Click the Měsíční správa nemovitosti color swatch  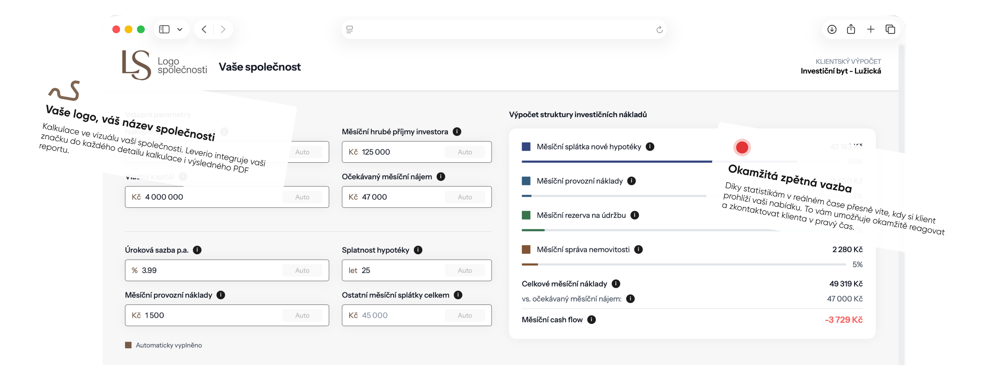click(526, 250)
